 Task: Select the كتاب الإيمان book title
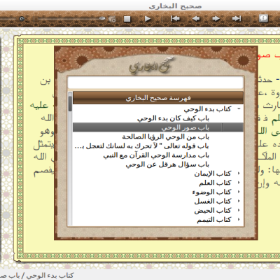tap(213, 174)
